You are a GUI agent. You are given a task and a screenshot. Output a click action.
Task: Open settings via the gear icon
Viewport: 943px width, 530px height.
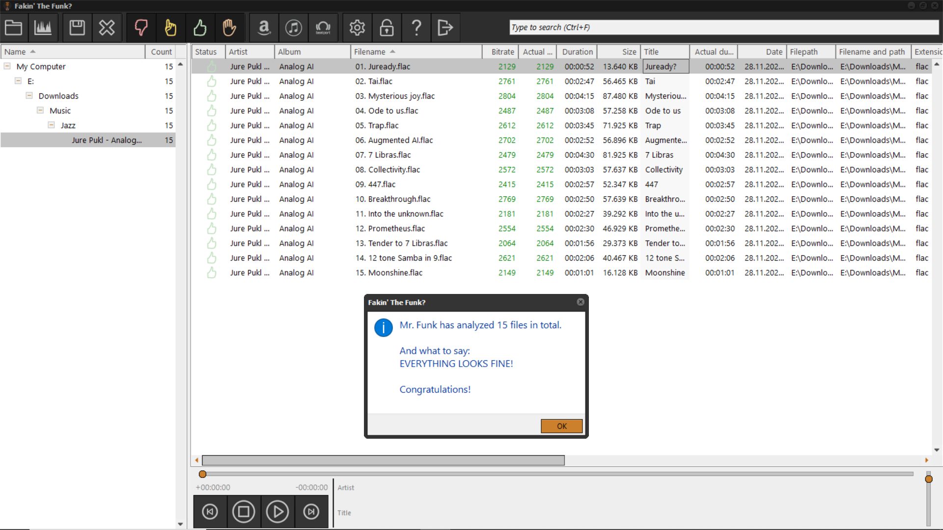pyautogui.click(x=357, y=27)
